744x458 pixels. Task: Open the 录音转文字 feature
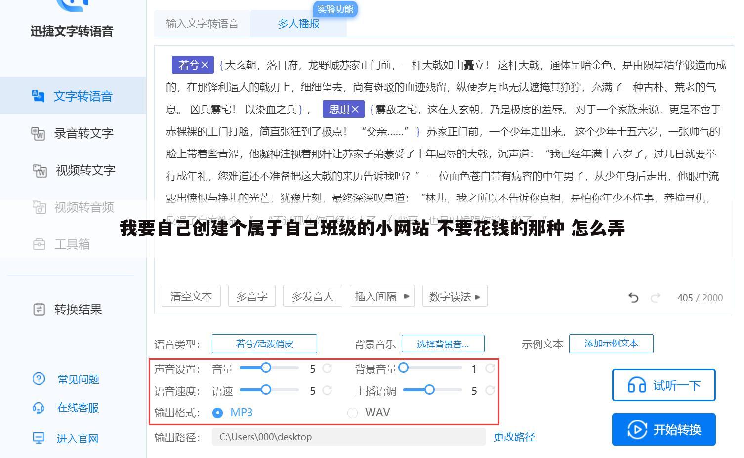coord(83,133)
